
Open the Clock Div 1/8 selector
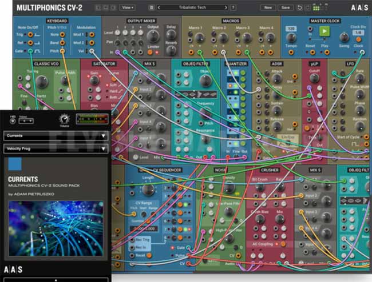[x=358, y=33]
